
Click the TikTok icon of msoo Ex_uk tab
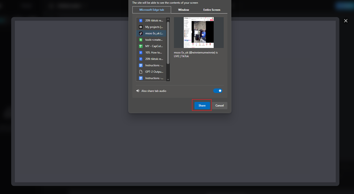pos(140,33)
